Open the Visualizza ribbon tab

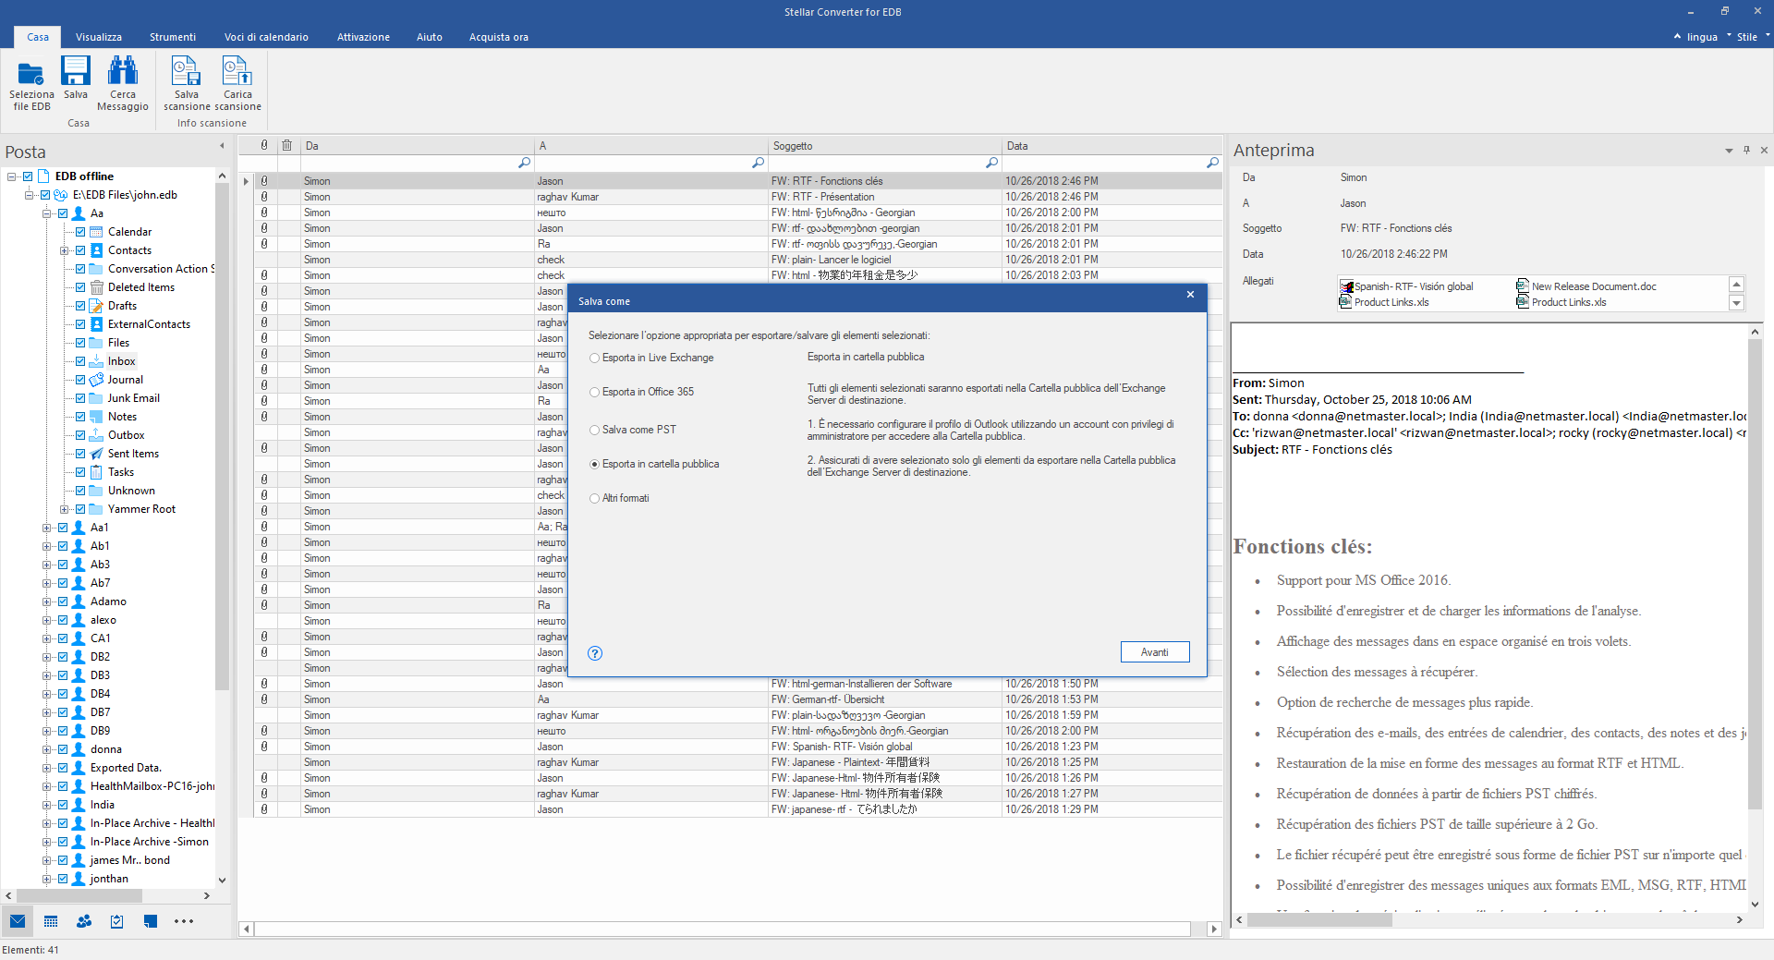(x=98, y=37)
